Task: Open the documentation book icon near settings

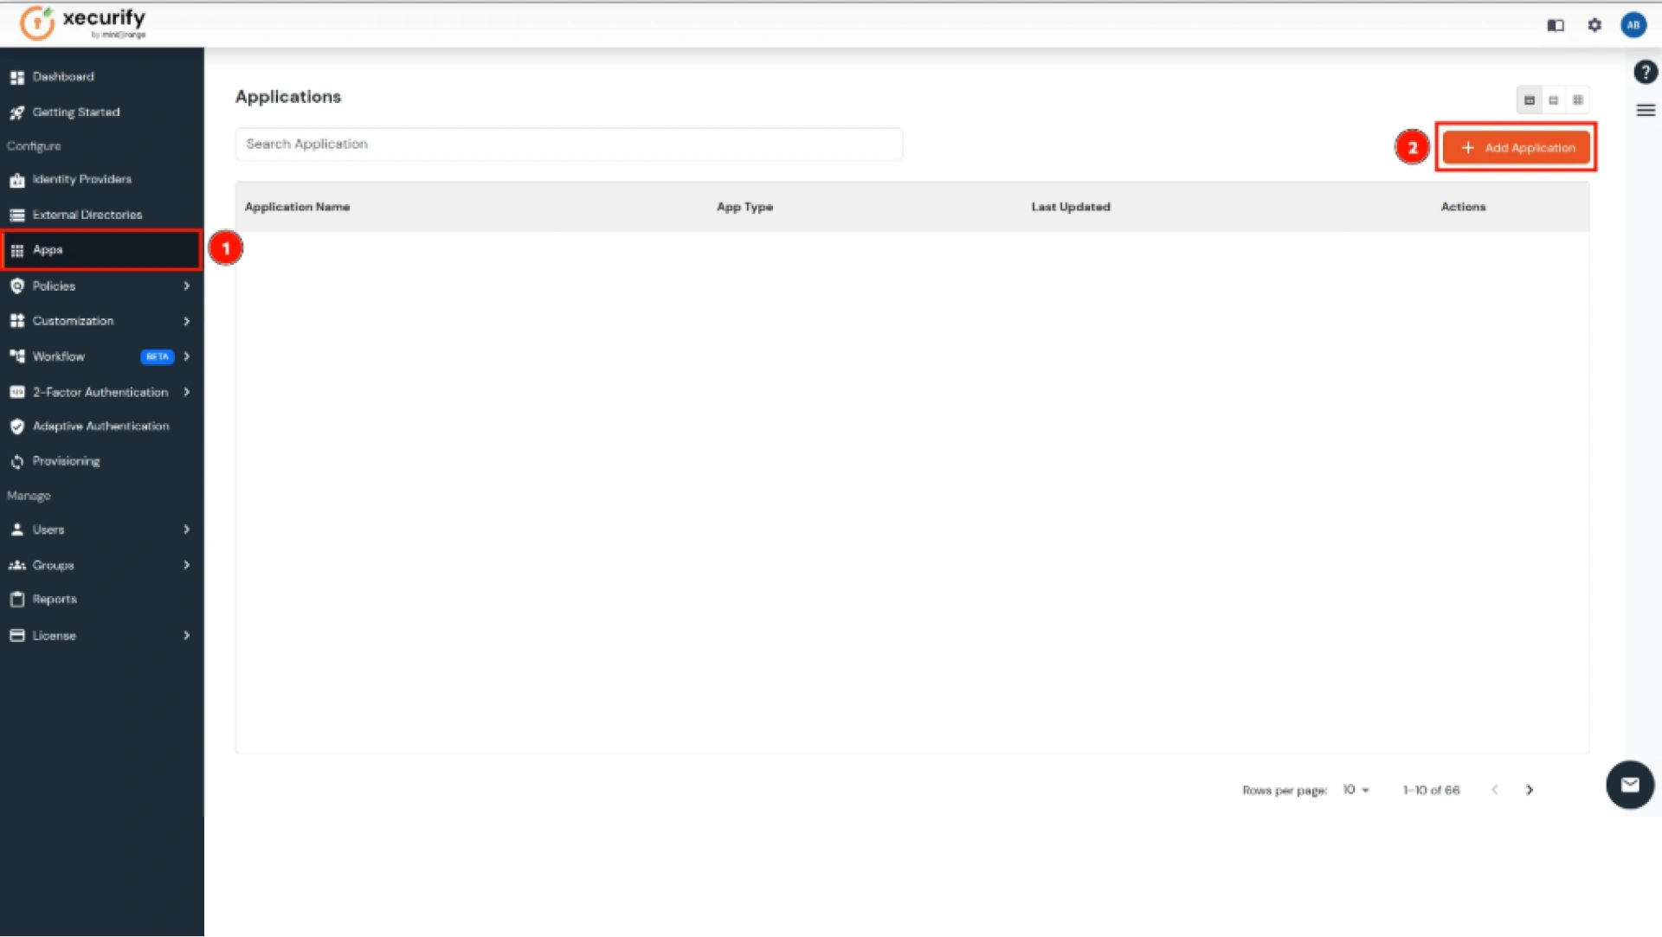Action: (x=1555, y=25)
